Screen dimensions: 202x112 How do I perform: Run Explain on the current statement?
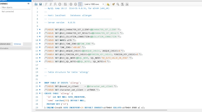55,4
